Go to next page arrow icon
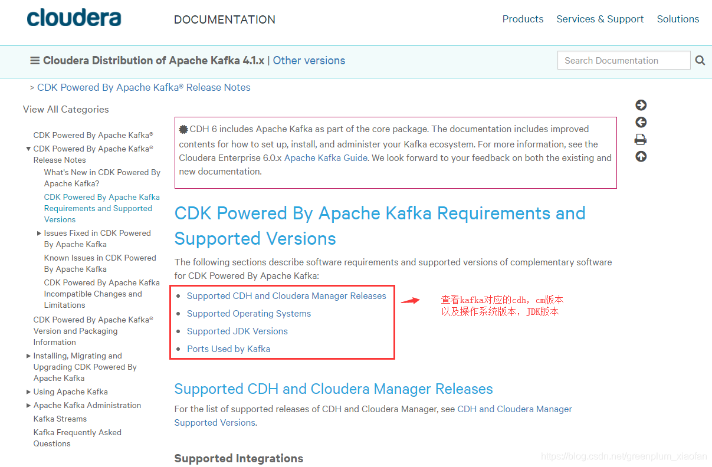 coord(641,105)
